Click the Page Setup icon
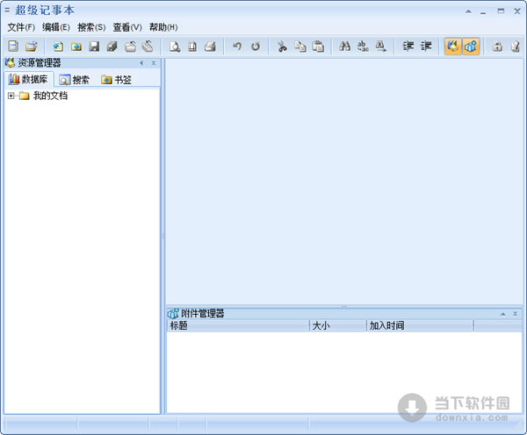The image size is (527, 435). tap(192, 46)
